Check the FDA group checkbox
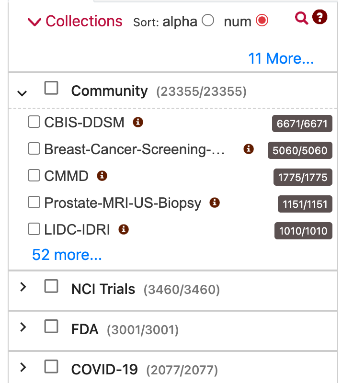This screenshot has height=383, width=342. (51, 327)
